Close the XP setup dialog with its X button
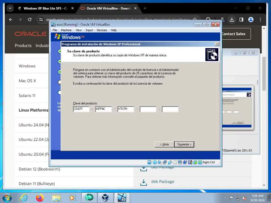 coord(217,44)
